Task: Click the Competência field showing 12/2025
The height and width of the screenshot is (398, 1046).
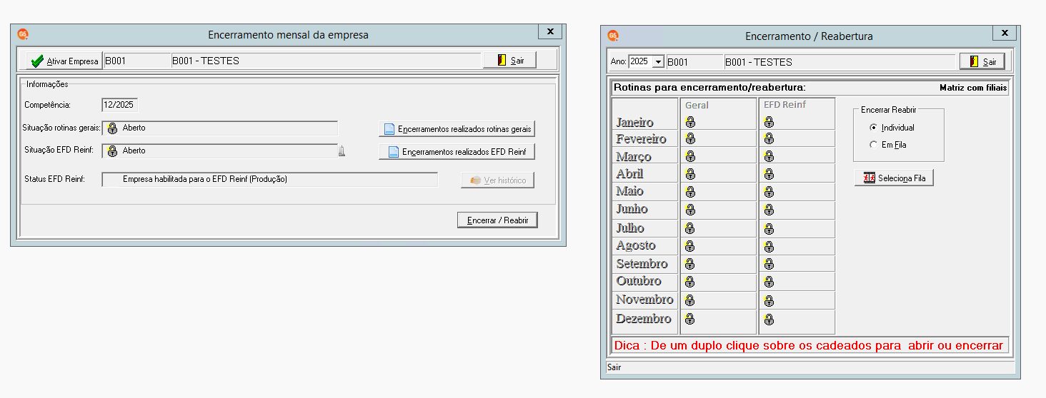Action: (120, 105)
